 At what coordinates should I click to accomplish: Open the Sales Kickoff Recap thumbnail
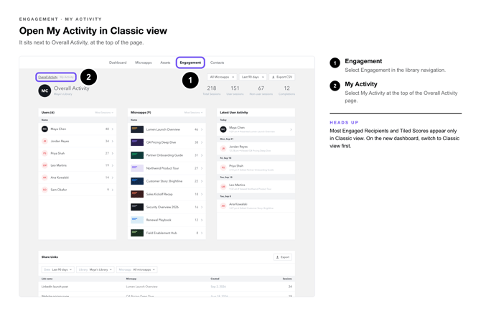[x=137, y=194]
